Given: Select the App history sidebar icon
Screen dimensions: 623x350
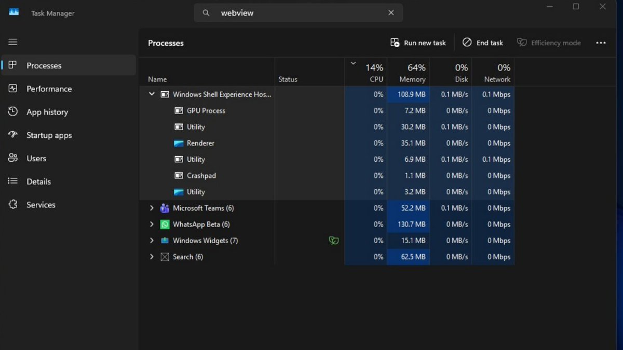Looking at the screenshot, I should pyautogui.click(x=13, y=111).
